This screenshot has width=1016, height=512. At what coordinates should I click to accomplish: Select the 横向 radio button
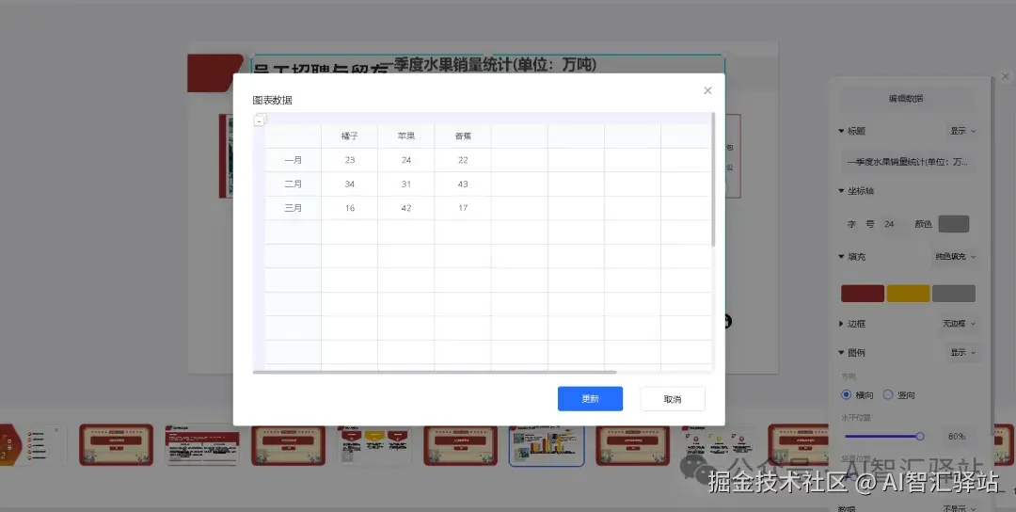847,394
